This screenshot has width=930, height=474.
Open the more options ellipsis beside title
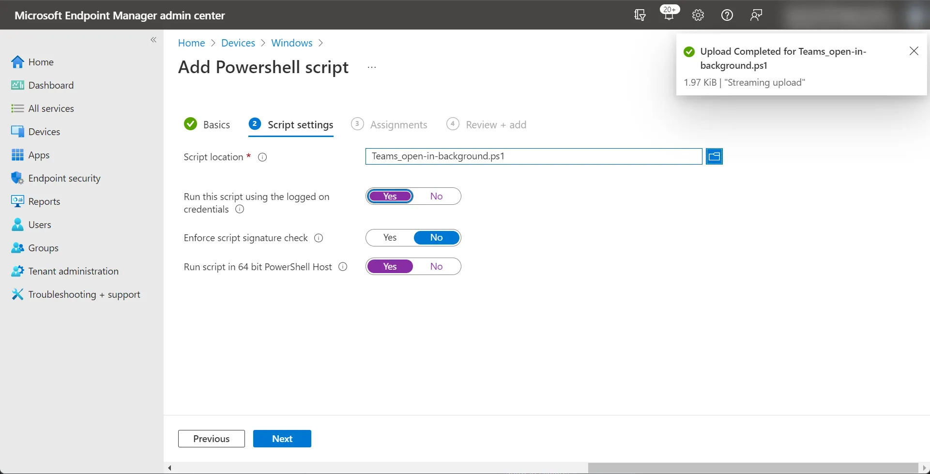pyautogui.click(x=372, y=67)
